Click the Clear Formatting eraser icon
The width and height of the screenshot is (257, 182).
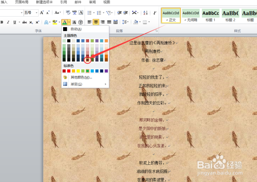[x=68, y=12]
